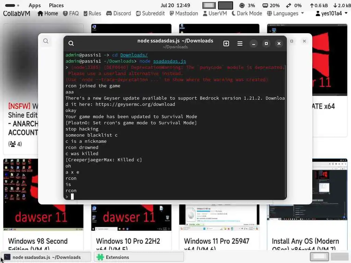This screenshot has height=263, width=351.
Task: Switch to first workspace indicator in top bar
Action: coord(209,5)
